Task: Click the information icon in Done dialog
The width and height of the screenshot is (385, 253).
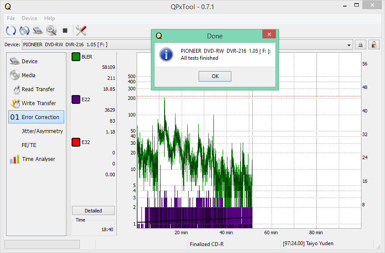Action: point(166,55)
